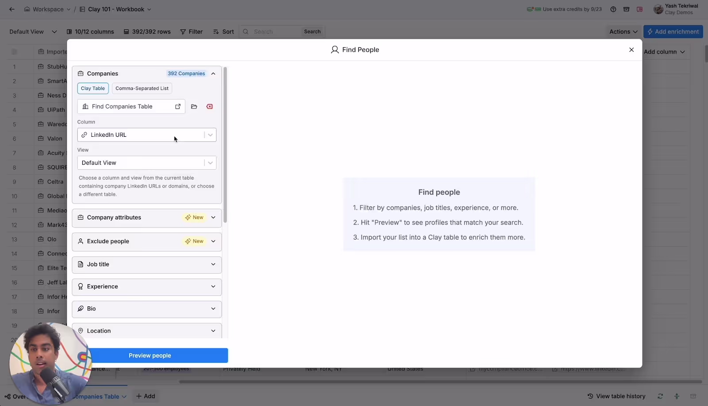Open the Workspace breadcrumb menu
The height and width of the screenshot is (406, 708).
(x=47, y=9)
